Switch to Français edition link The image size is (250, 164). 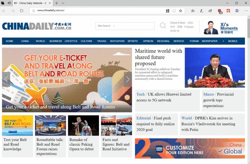[189, 27]
